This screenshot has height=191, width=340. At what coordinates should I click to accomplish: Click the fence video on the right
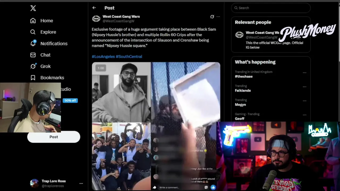pos(185,126)
